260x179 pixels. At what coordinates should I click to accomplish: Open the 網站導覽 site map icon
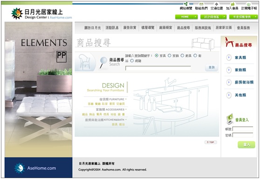point(186,4)
